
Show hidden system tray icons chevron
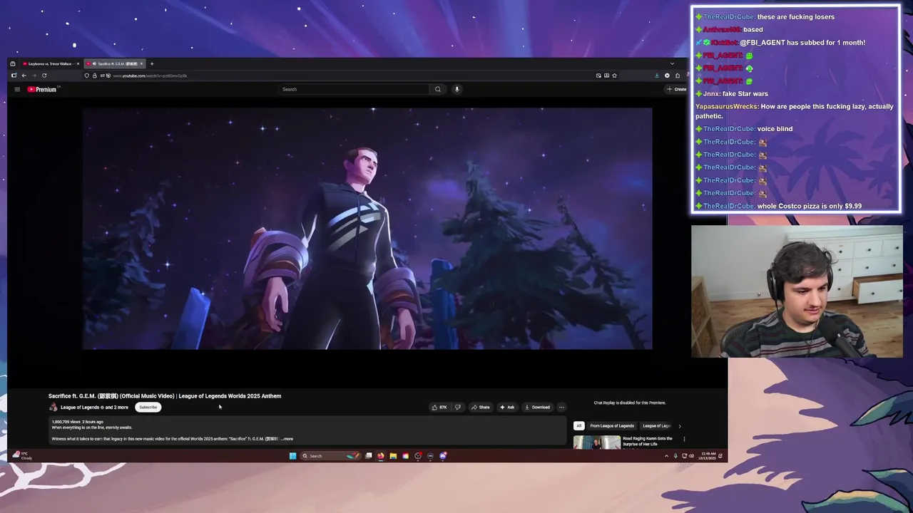666,456
